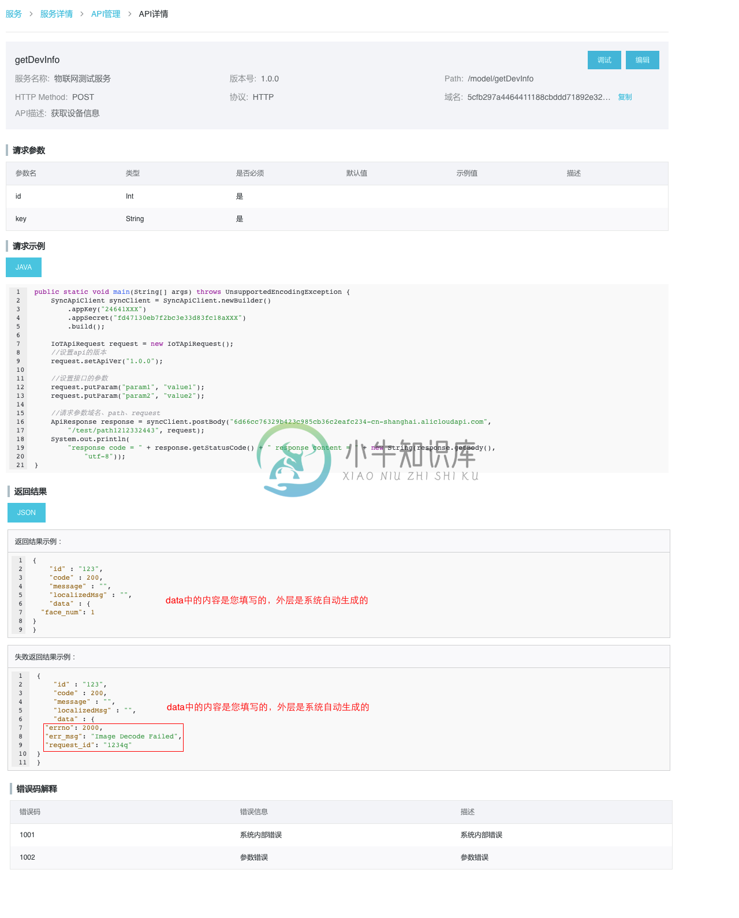Click the appKey code line

click(107, 309)
